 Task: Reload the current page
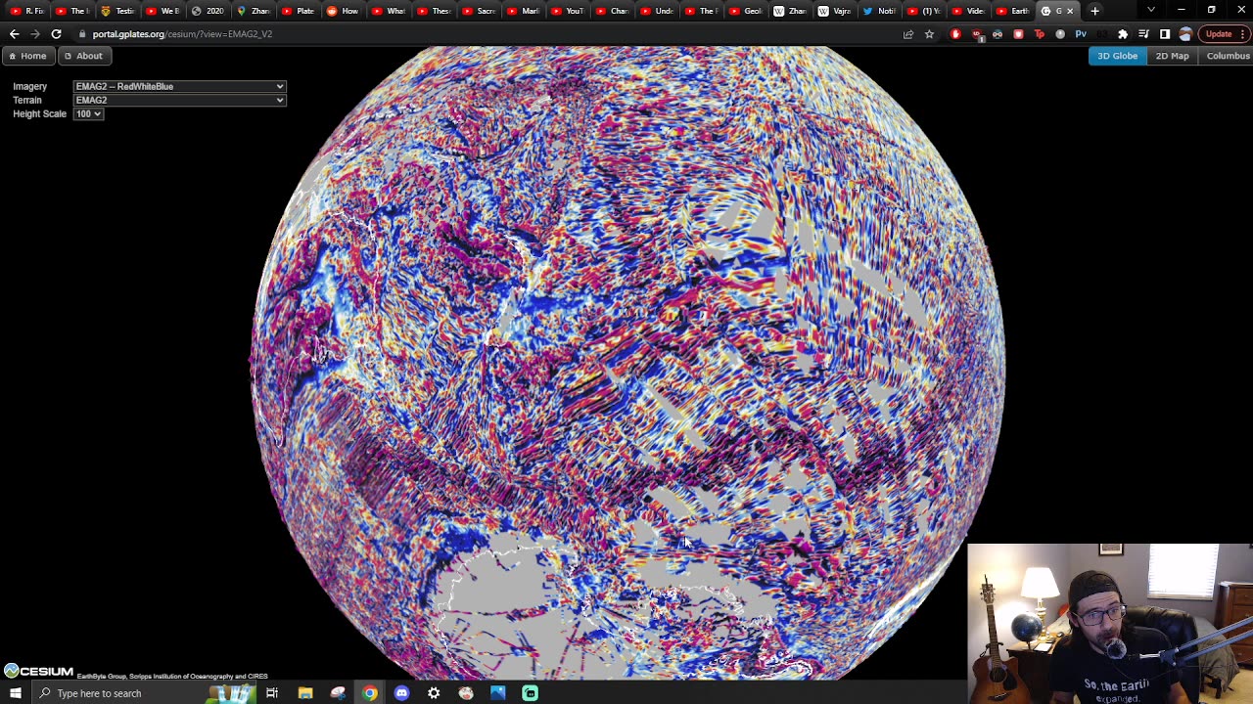point(57,34)
